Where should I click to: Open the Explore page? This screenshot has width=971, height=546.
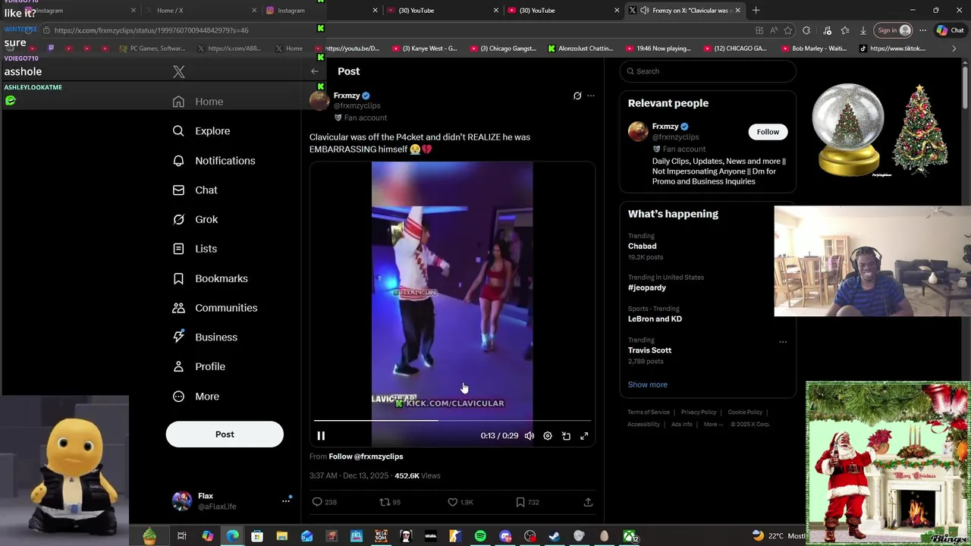(201, 131)
